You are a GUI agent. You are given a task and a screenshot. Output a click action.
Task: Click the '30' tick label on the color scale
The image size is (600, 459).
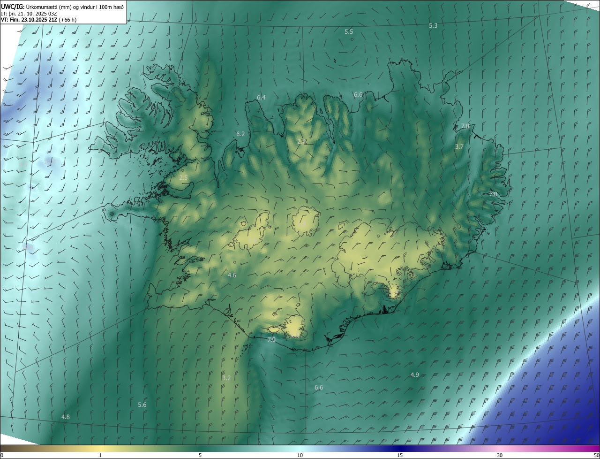500,455
